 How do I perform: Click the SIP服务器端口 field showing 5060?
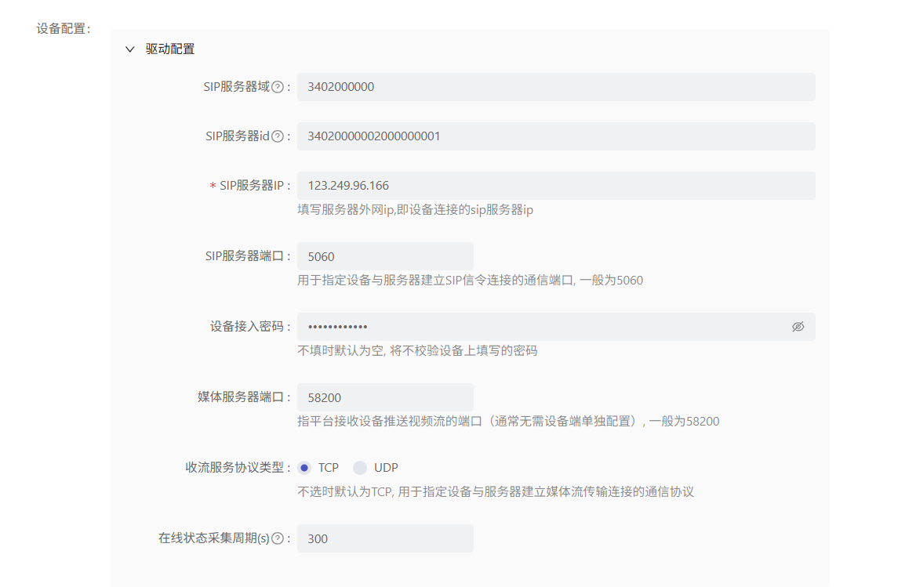coord(385,256)
